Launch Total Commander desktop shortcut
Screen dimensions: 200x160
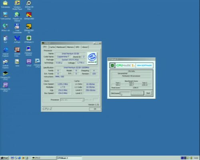click(x=17, y=28)
